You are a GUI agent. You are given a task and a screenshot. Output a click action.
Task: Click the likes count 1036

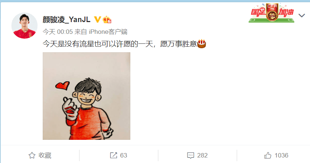point(282,156)
